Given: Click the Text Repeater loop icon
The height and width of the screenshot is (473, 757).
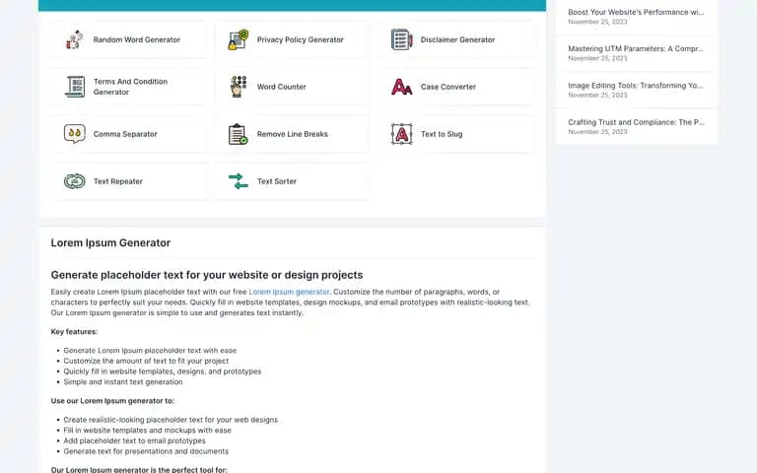Looking at the screenshot, I should 74,181.
